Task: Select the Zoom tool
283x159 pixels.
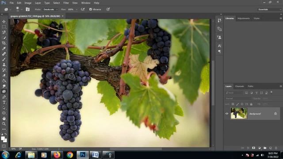Action: coord(4,124)
